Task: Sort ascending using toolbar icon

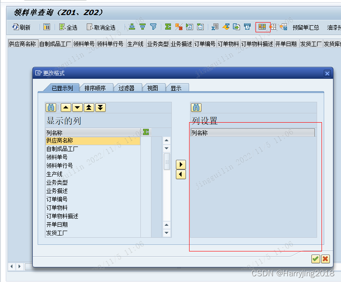Action: click(x=132, y=27)
